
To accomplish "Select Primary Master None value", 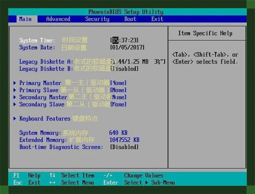I will pyautogui.click(x=118, y=83).
